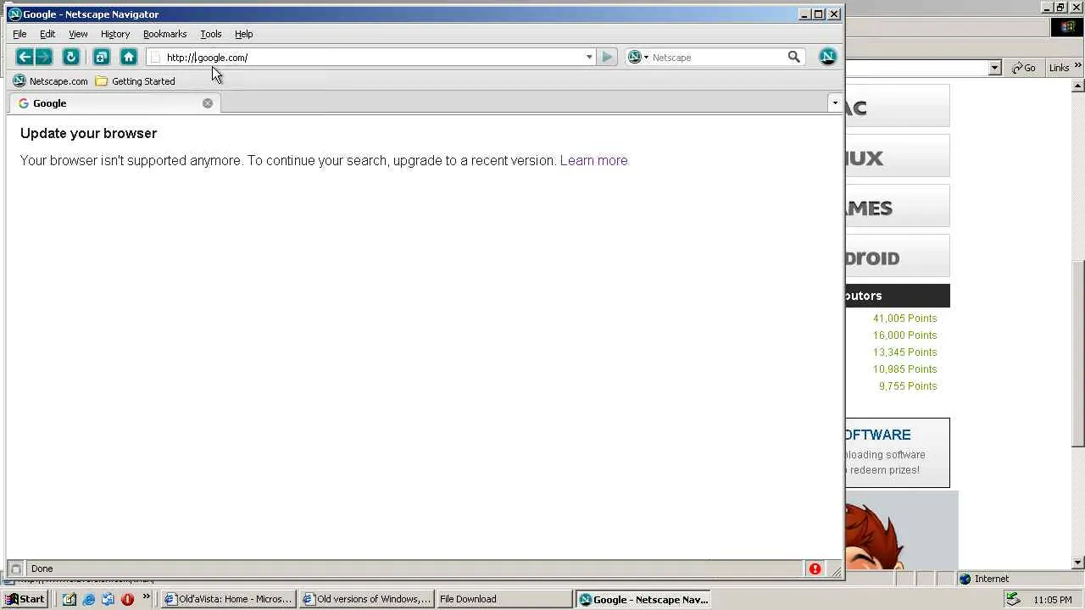Click the new tab icon in Netscape toolbar
Viewport: 1085px width, 610px height.
coord(102,57)
